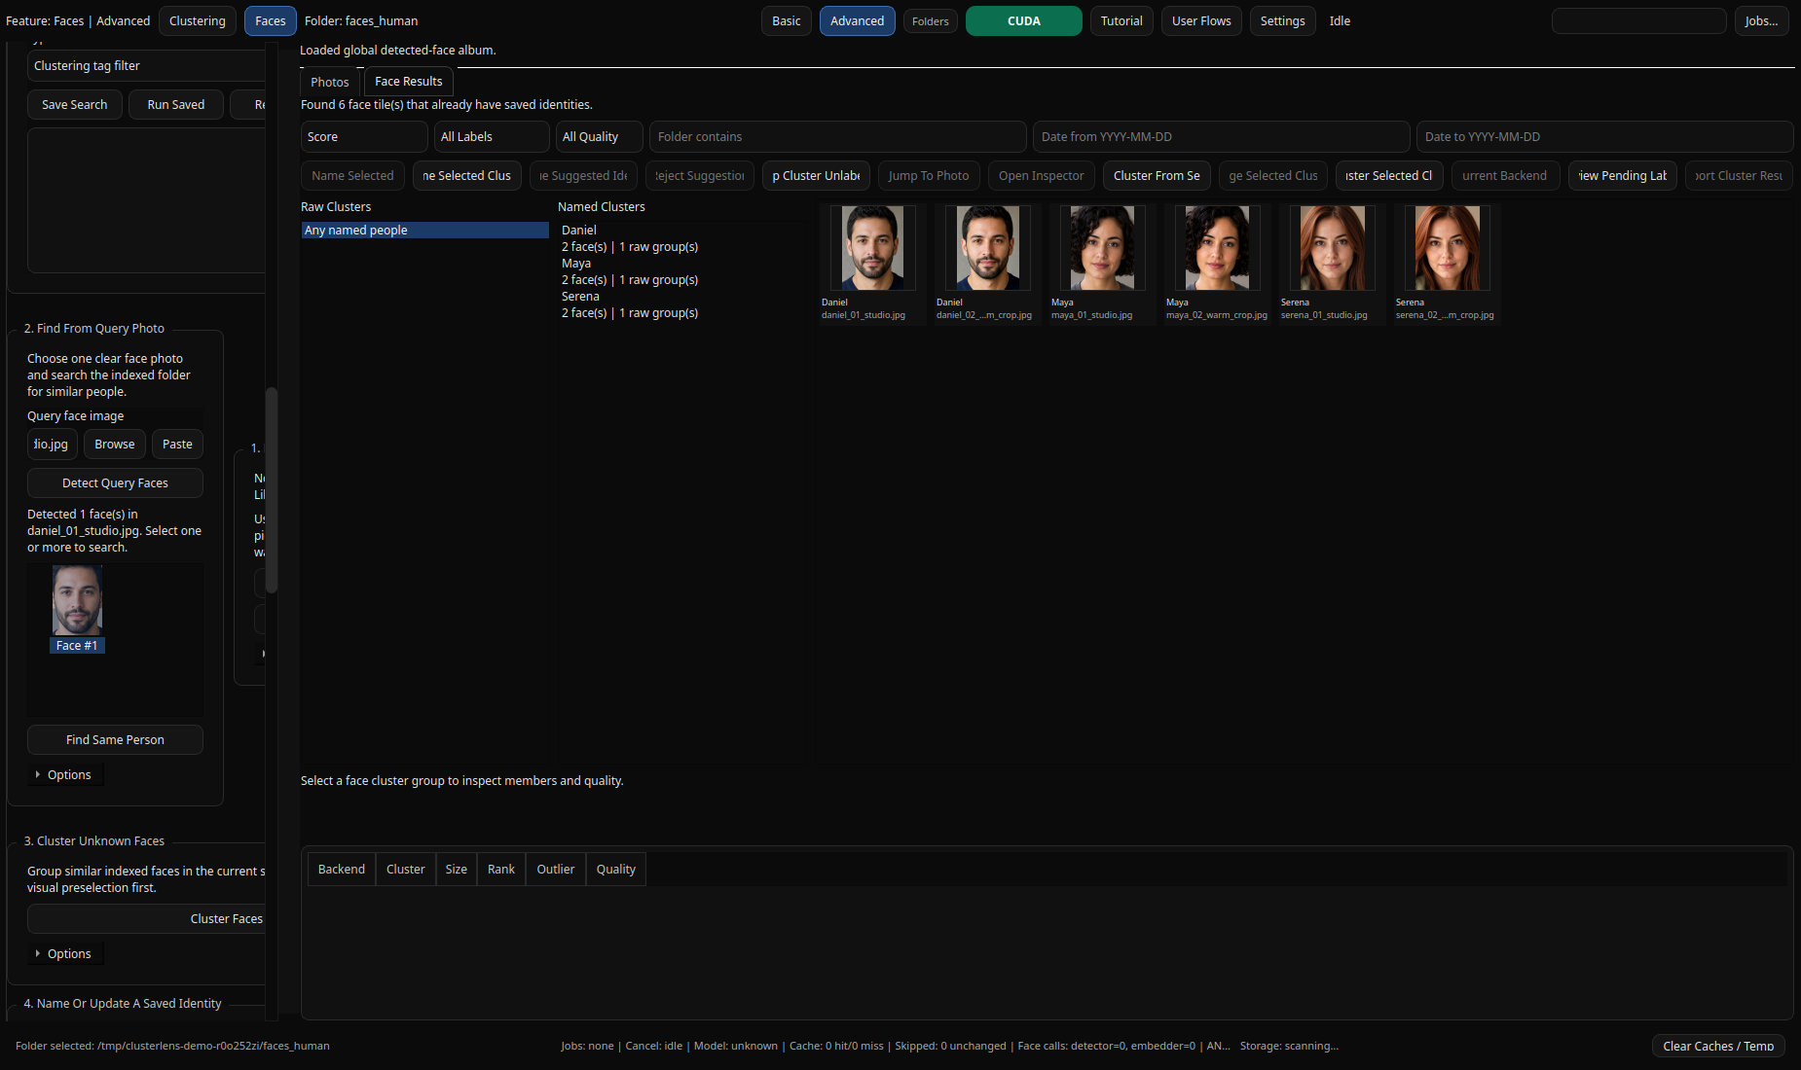Open the Tutorial
Viewport: 1801px width, 1070px height.
coord(1121,20)
